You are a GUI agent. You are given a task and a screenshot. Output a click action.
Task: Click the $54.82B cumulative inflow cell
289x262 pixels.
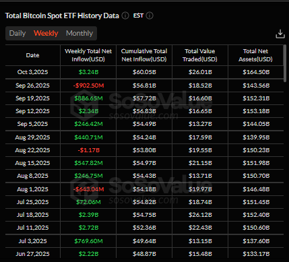pos(144,202)
